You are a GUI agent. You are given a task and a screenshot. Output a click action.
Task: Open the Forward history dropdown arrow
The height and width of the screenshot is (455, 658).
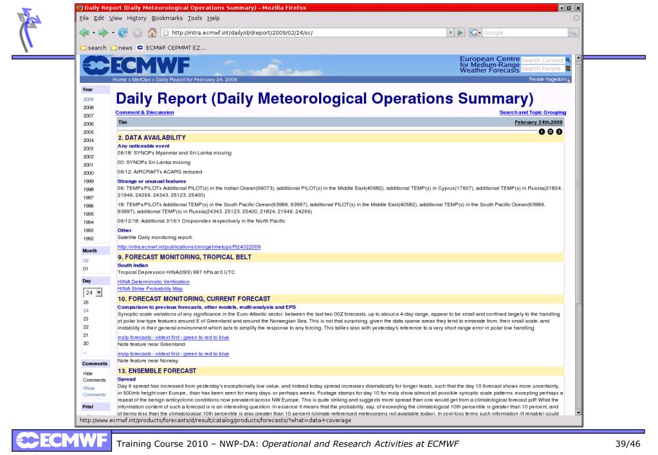(113, 33)
